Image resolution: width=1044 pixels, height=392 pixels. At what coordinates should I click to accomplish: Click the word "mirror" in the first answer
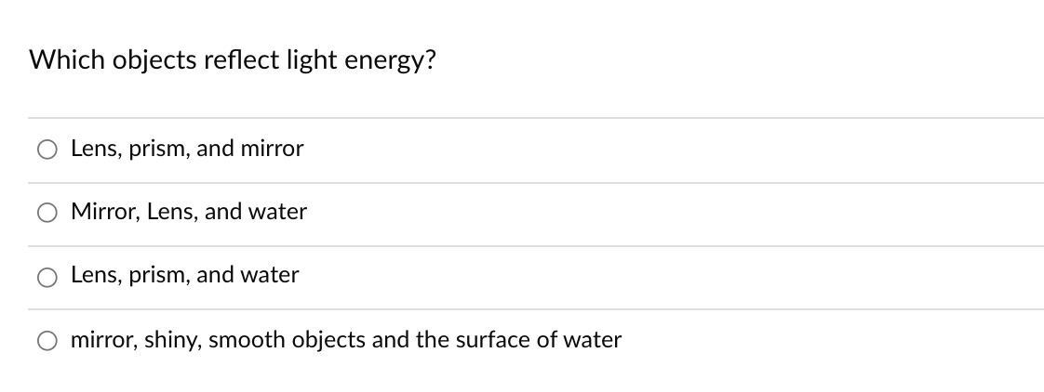(x=273, y=149)
